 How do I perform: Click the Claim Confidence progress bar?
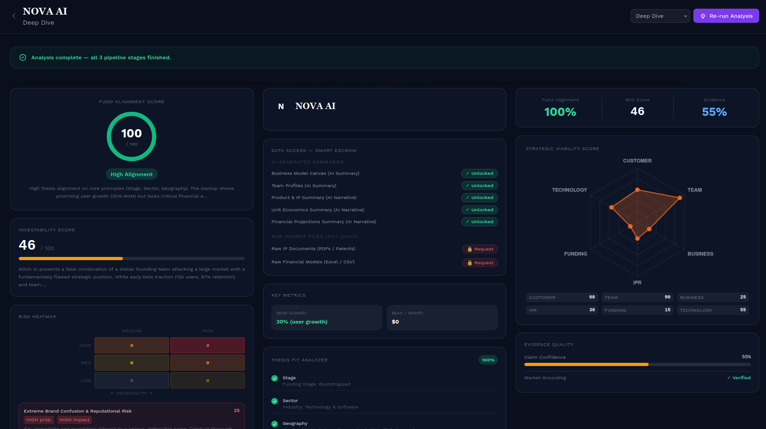pyautogui.click(x=638, y=365)
